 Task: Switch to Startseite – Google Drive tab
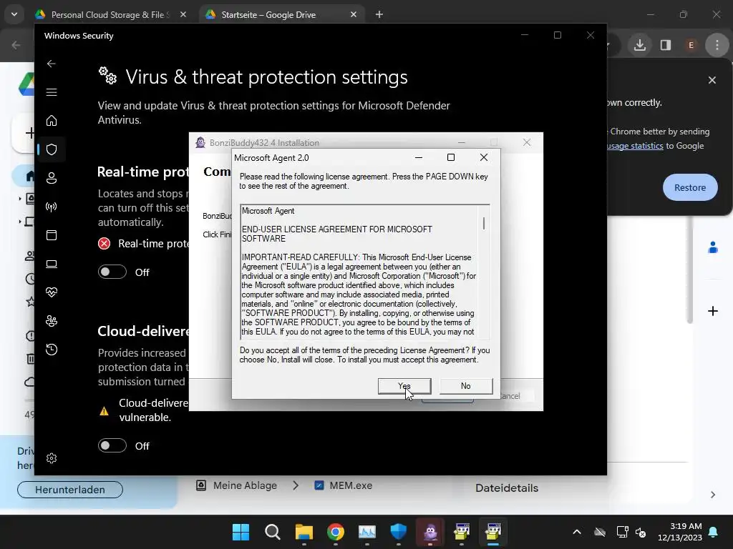[x=281, y=14]
